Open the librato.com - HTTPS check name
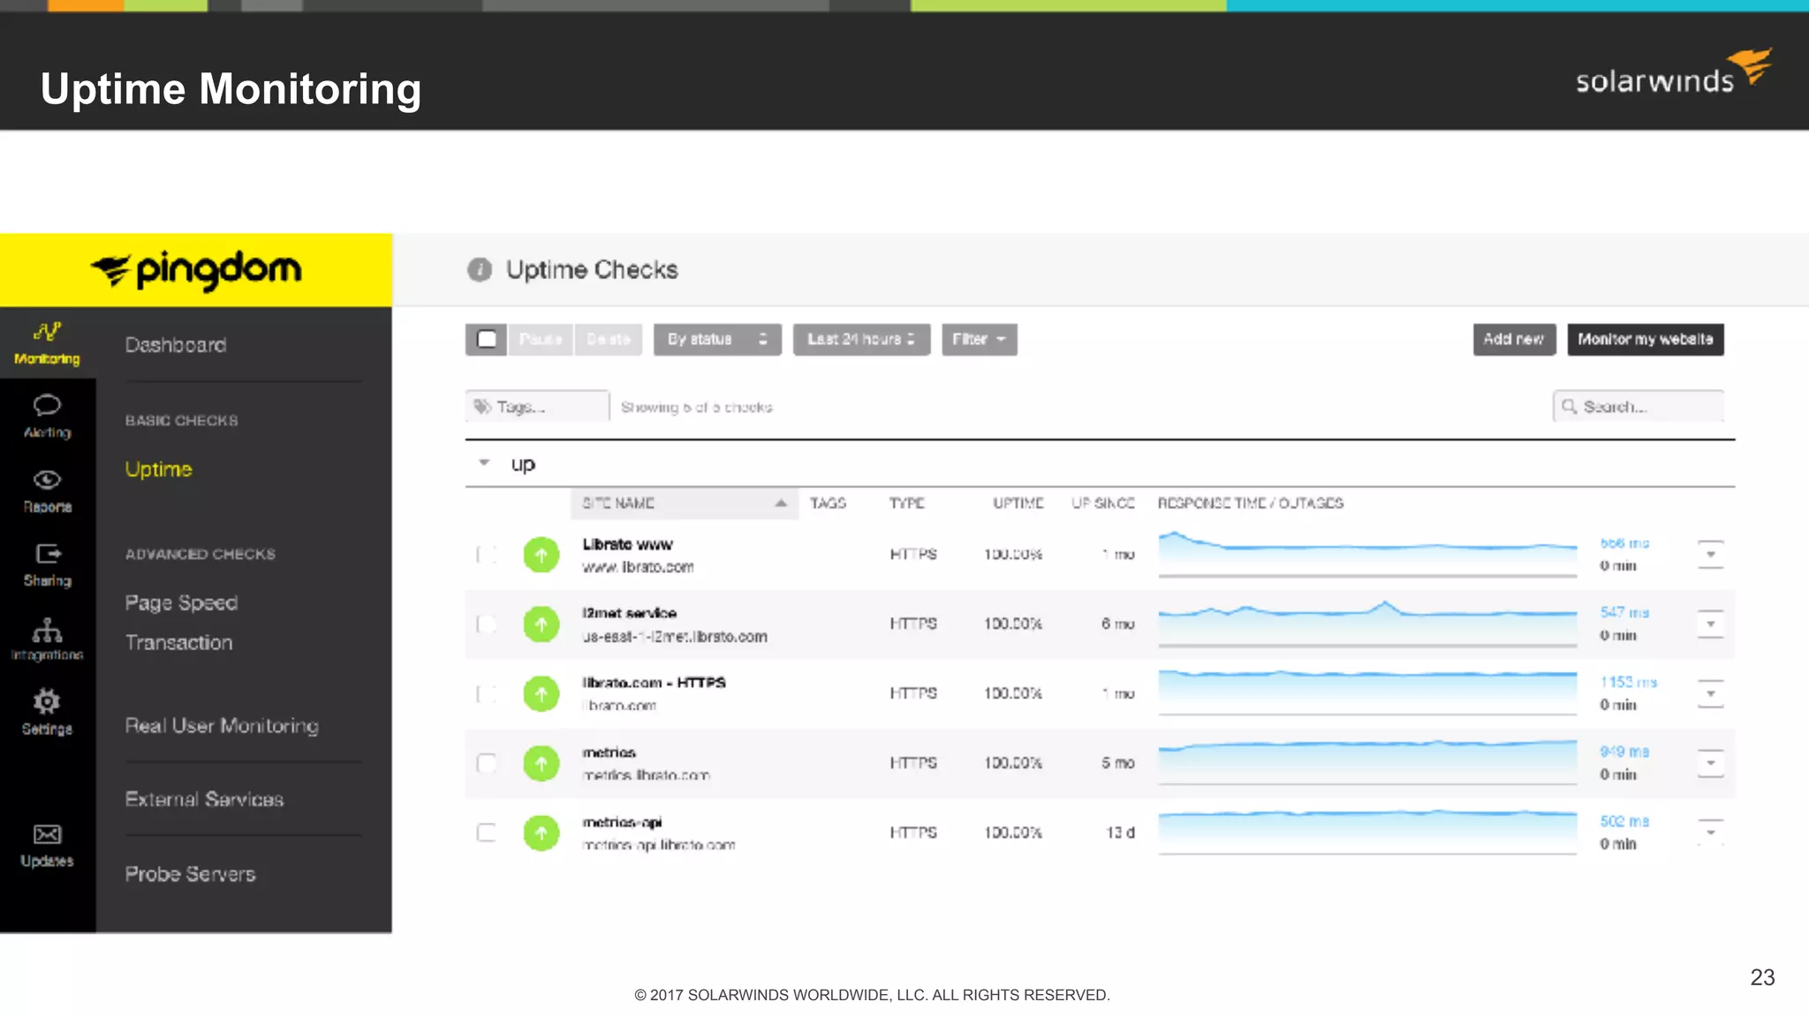 654,683
